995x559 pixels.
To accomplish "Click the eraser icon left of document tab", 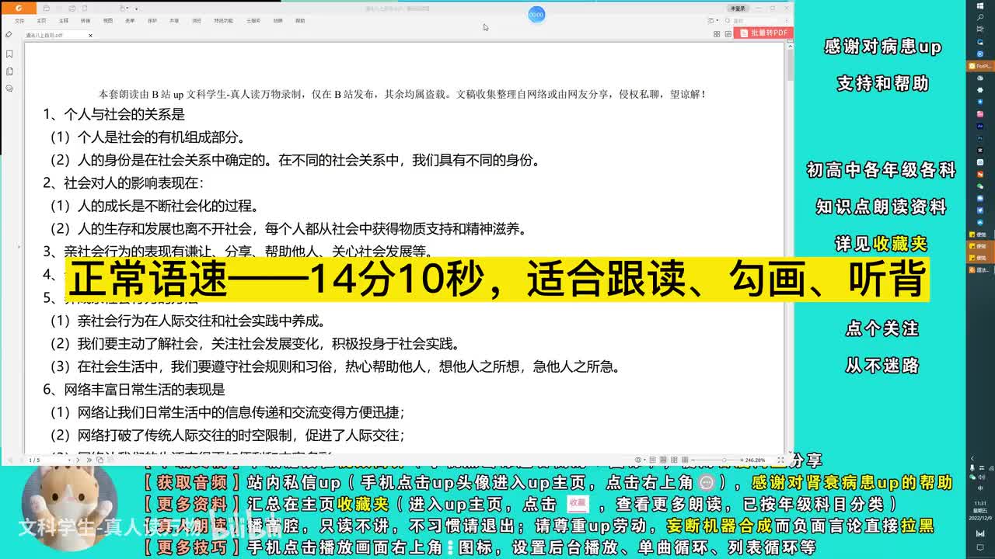I will 9,35.
